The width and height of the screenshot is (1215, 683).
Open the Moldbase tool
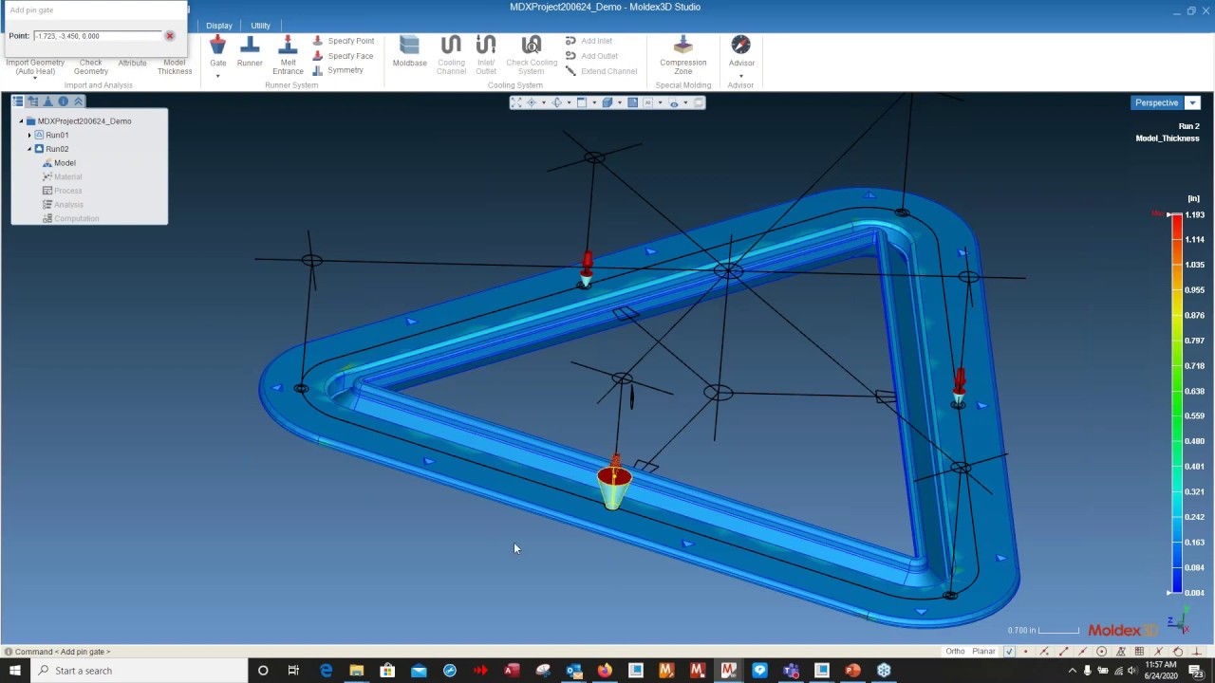pyautogui.click(x=409, y=51)
